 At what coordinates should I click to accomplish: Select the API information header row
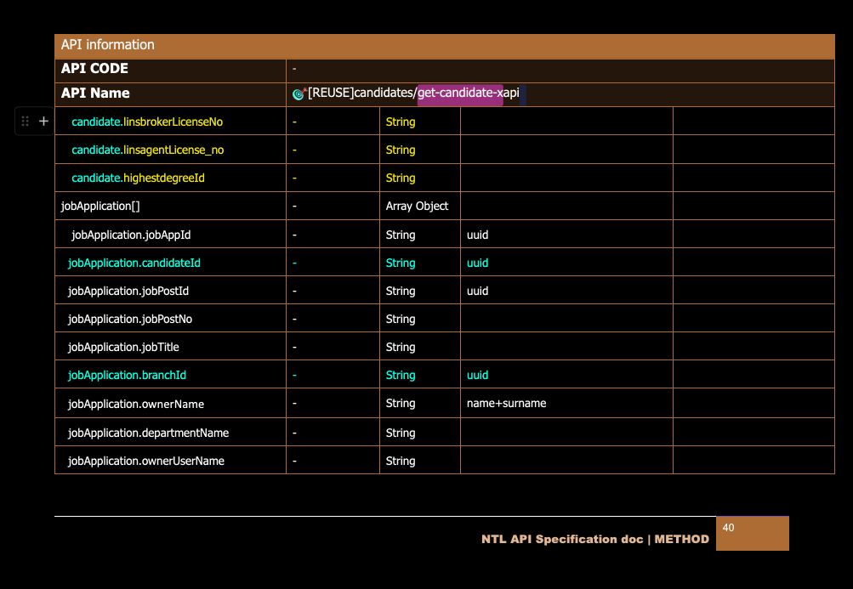[444, 45]
